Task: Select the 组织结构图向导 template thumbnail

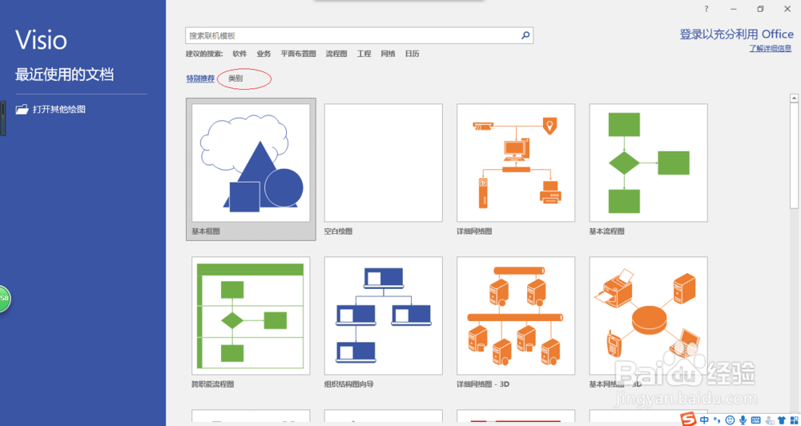Action: click(x=384, y=315)
